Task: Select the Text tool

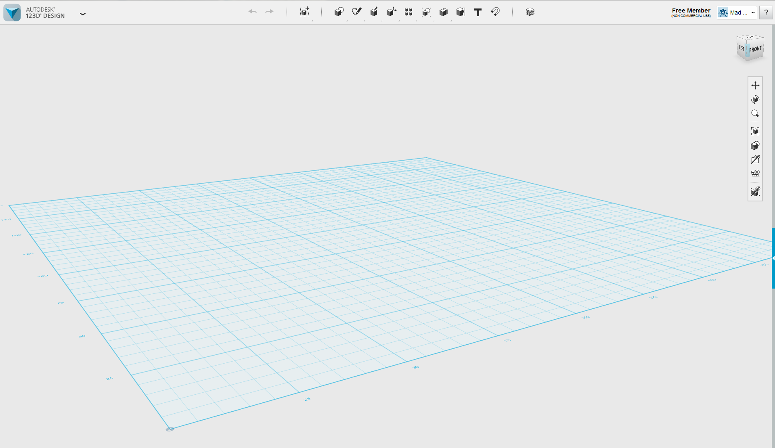Action: coord(478,12)
